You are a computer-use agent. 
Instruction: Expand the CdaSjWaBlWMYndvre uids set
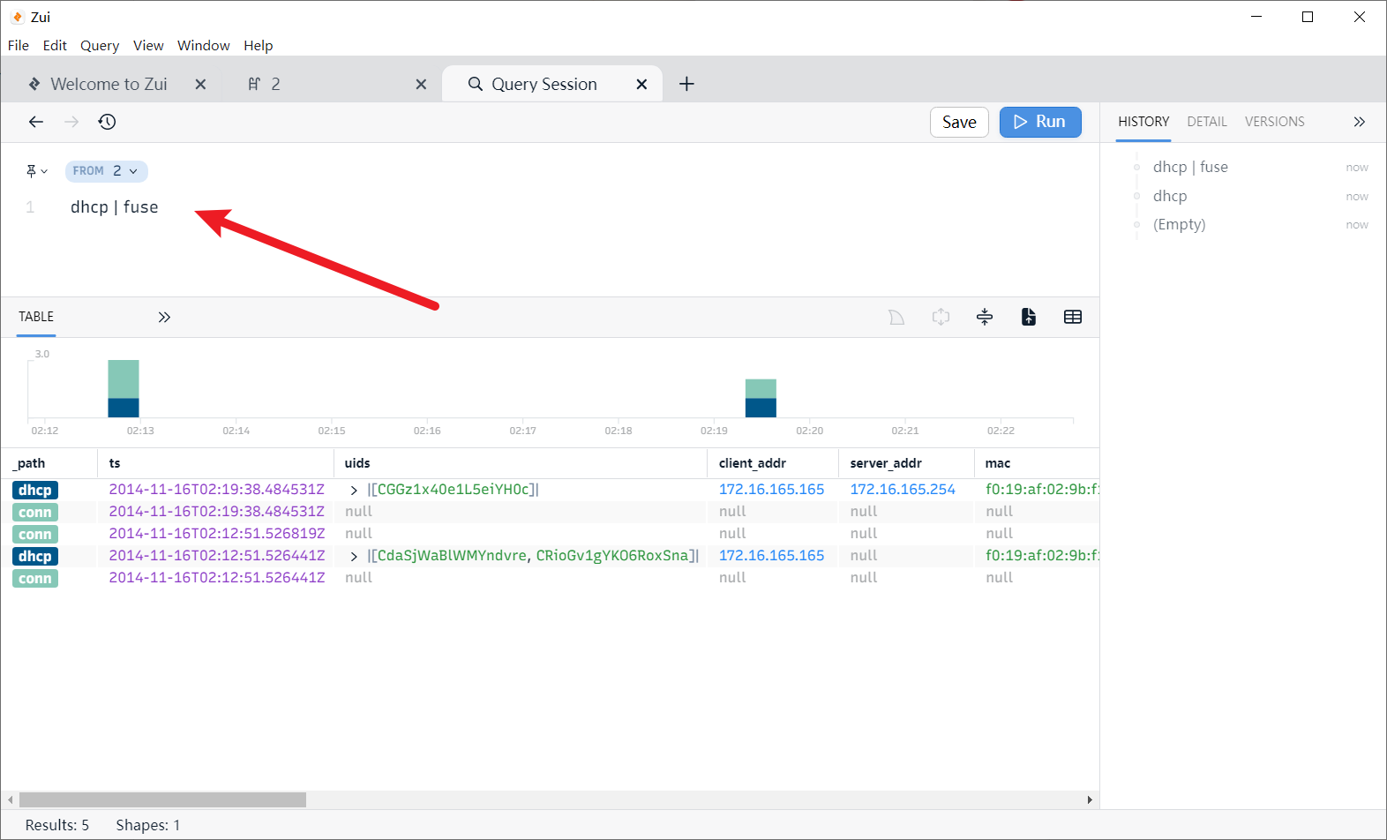pyautogui.click(x=354, y=556)
